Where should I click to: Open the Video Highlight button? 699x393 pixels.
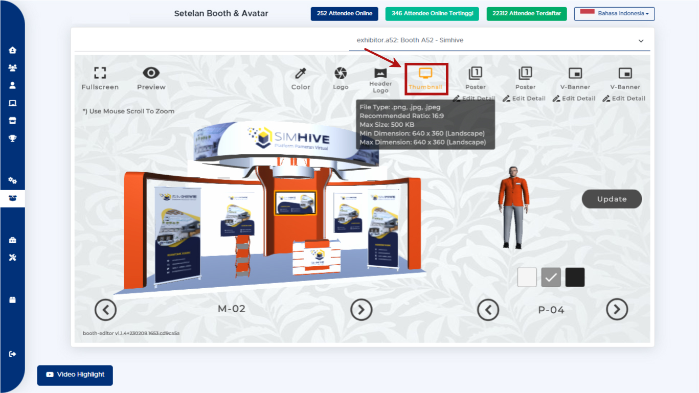(75, 375)
